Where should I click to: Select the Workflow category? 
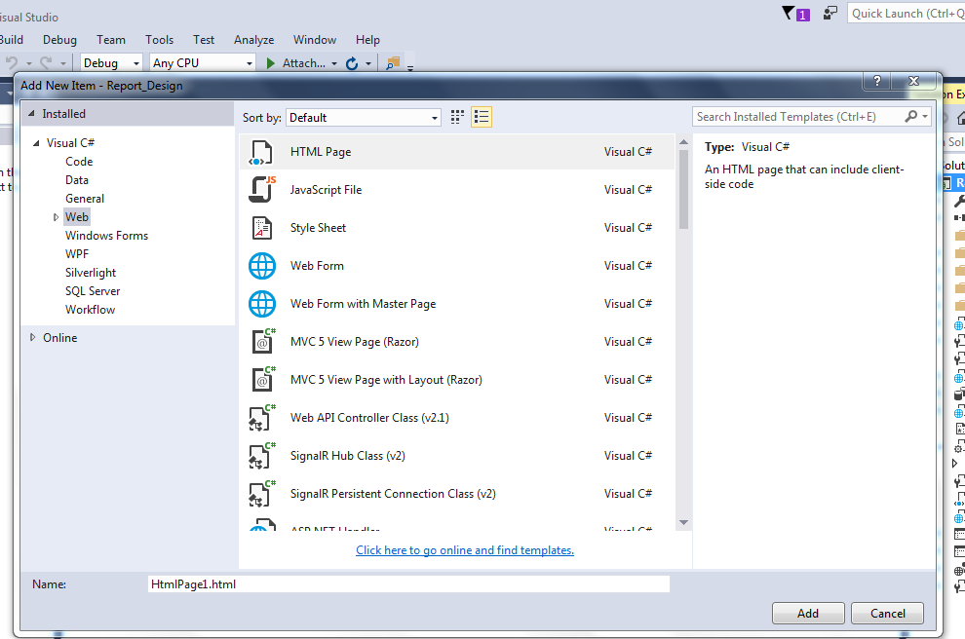pyautogui.click(x=90, y=310)
